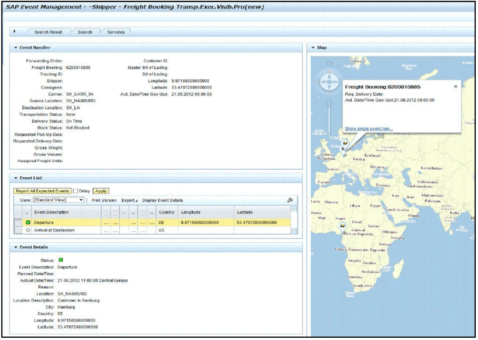Select the Arrival at Destination row selector
478x340 pixels.
(18, 230)
